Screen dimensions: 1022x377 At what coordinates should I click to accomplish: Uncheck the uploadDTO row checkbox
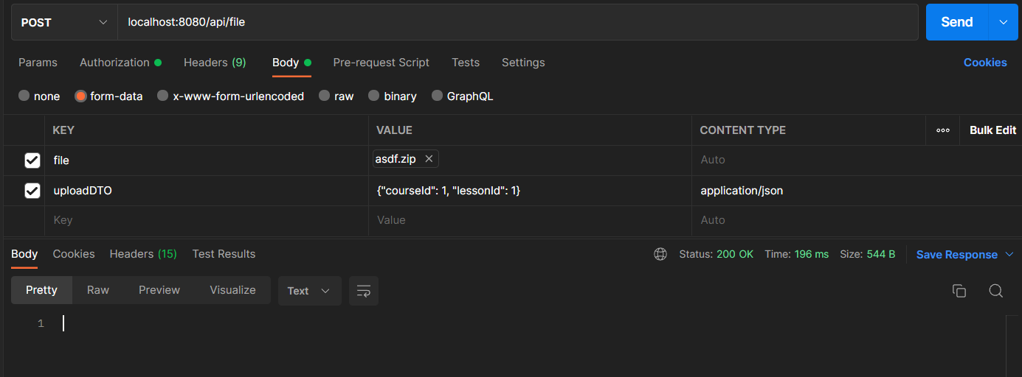(32, 191)
